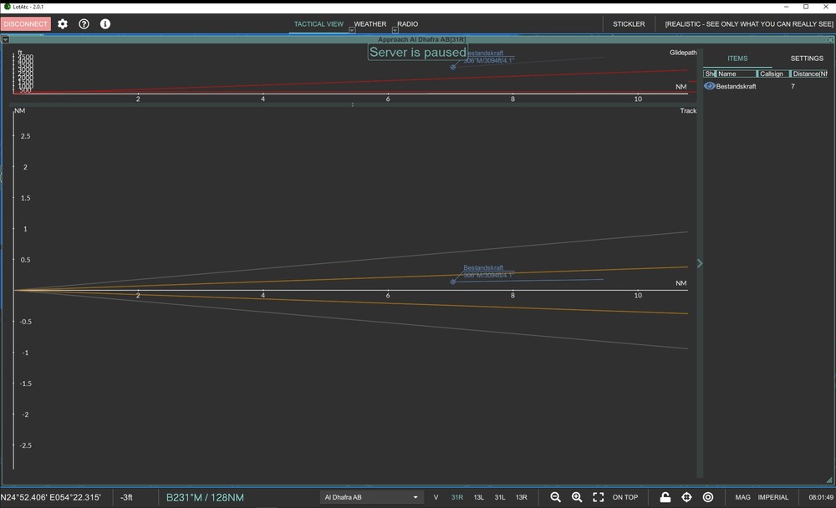The height and width of the screenshot is (508, 836).
Task: Close the Approach Al Dhafra AB panel
Action: [x=830, y=40]
